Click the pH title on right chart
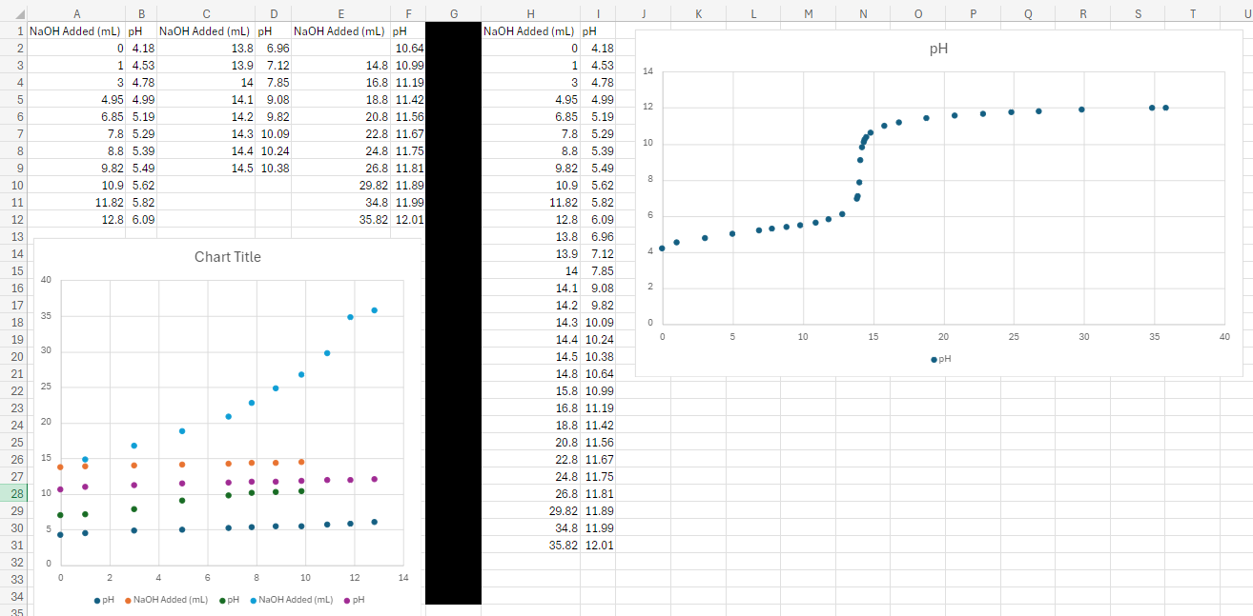Image resolution: width=1253 pixels, height=616 pixels. pos(937,49)
